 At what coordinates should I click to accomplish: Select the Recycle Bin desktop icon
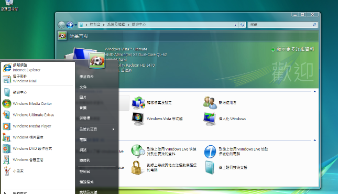pos(9,5)
